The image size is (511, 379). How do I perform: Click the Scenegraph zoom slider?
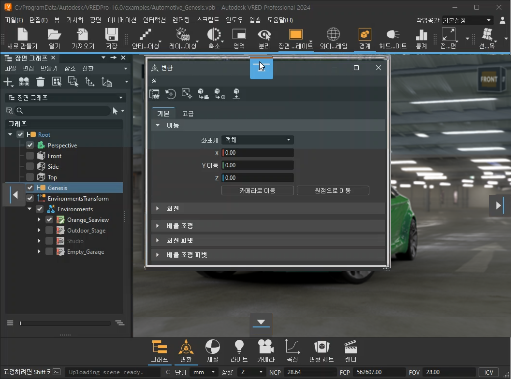click(64, 323)
